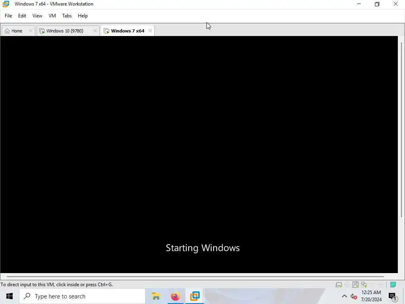
Task: Restore down the VMware window
Action: point(377,4)
